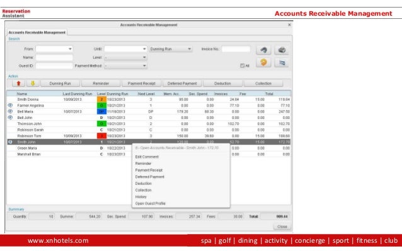Click the red up arrow action button
The image size is (402, 251).
(18, 84)
